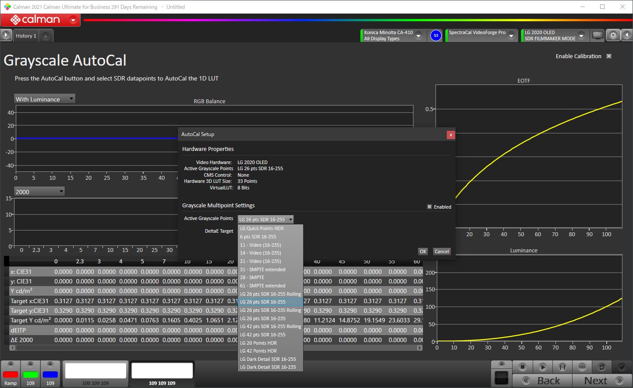This screenshot has height=388, width=633.
Task: Select the red Ramp color swatch
Action: 11,375
